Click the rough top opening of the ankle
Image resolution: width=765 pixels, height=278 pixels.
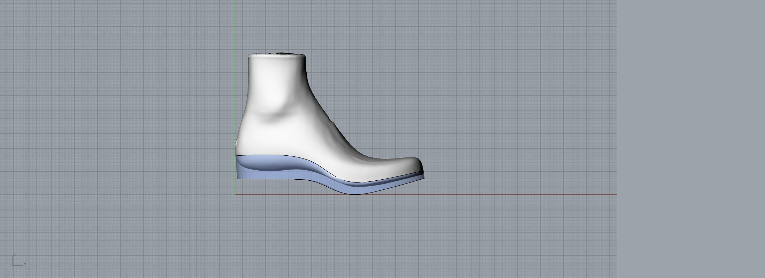click(x=278, y=54)
